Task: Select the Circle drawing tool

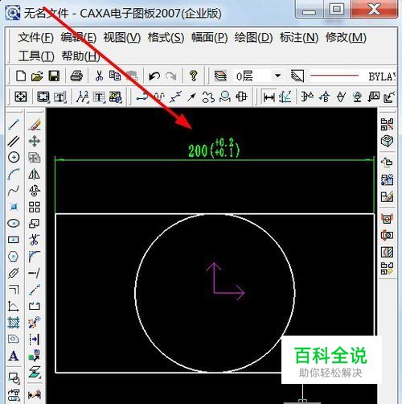Action: click(x=14, y=158)
